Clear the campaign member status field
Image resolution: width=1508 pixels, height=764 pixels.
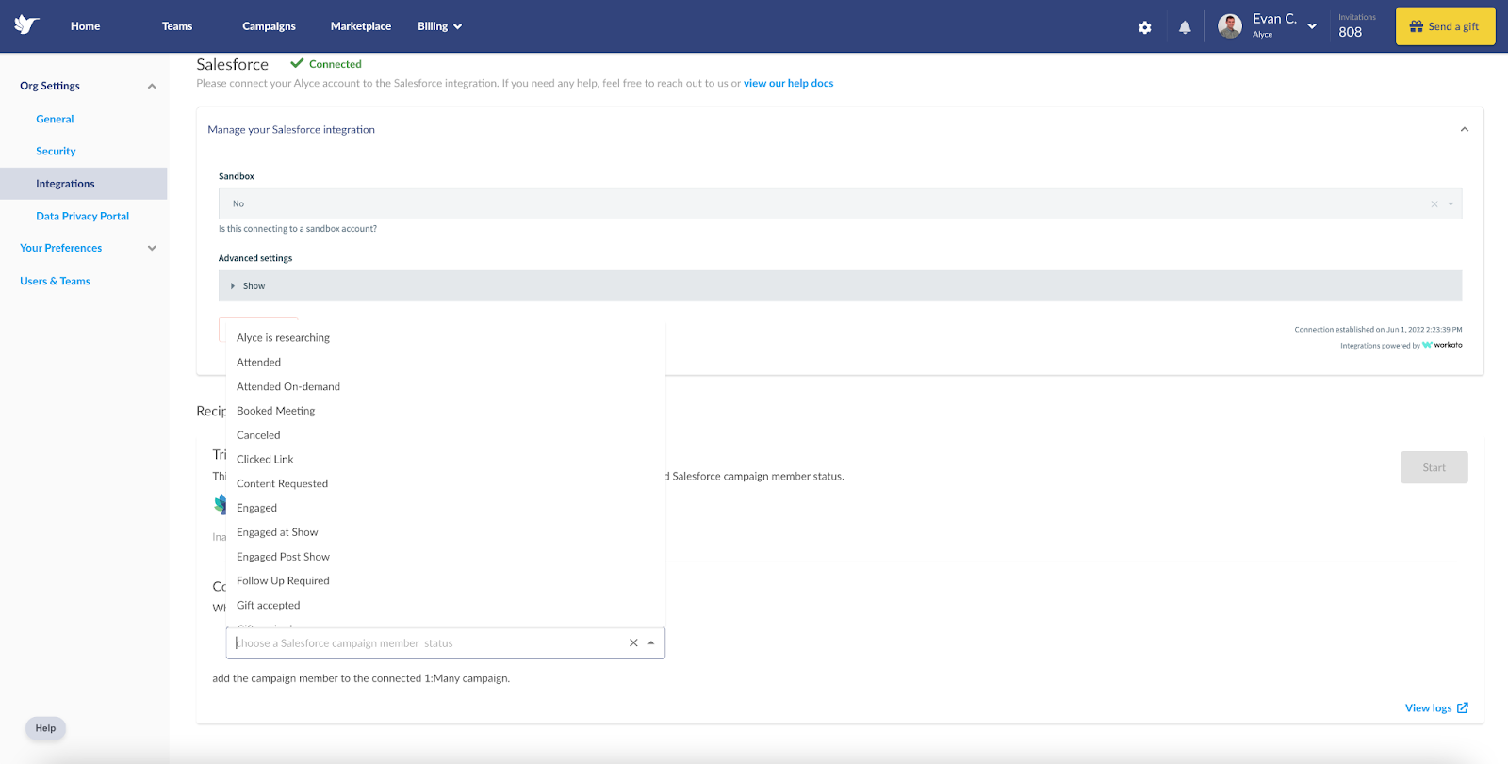(x=633, y=643)
